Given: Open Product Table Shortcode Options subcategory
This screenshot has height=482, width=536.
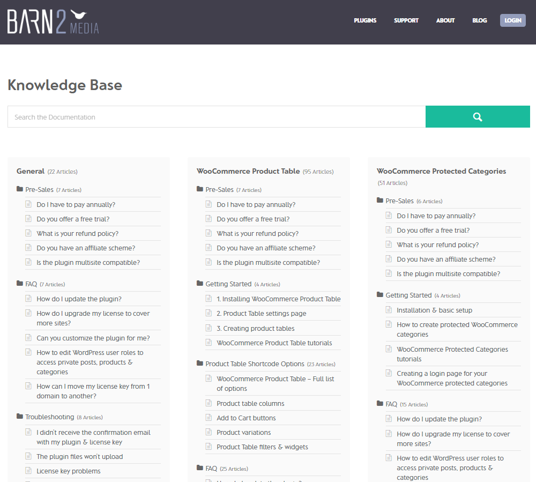Looking at the screenshot, I should [255, 364].
